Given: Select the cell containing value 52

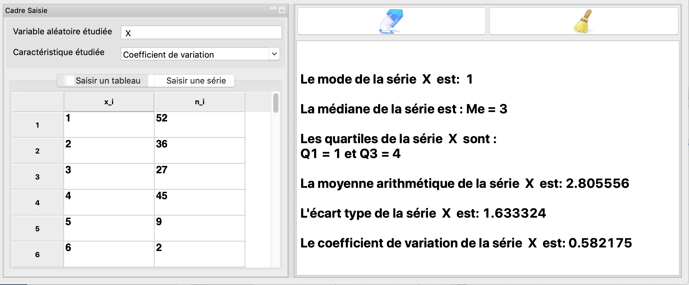Looking at the screenshot, I should click(x=199, y=124).
